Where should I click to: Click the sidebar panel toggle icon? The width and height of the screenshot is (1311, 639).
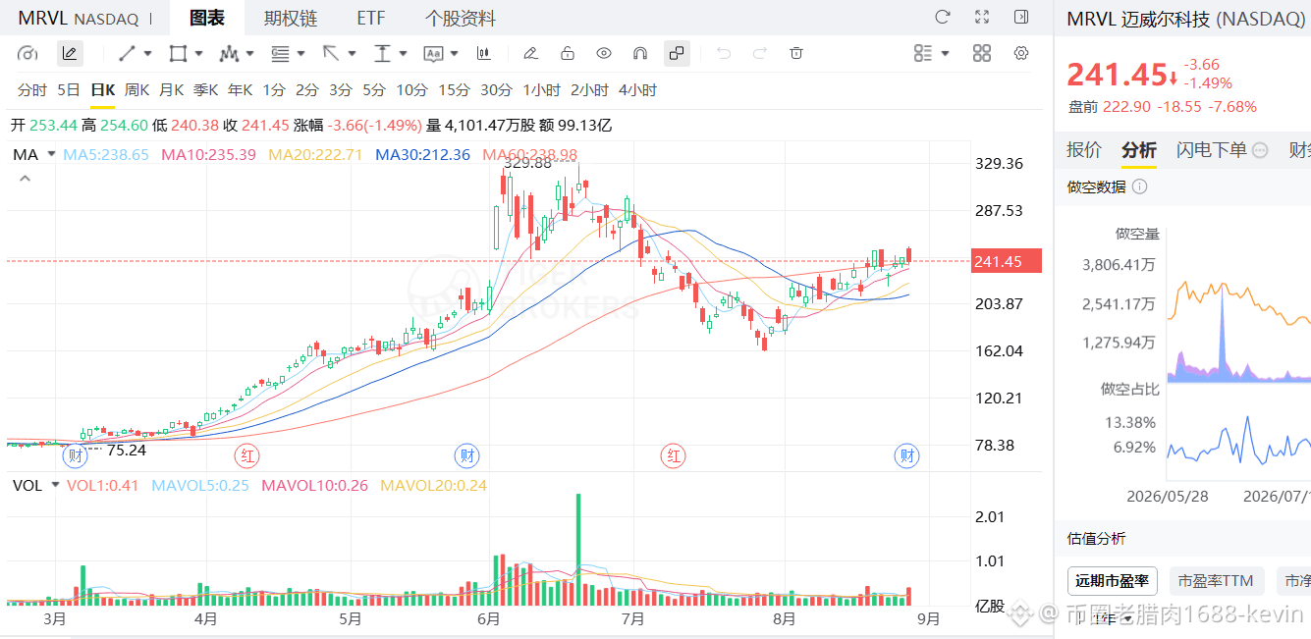click(1021, 17)
